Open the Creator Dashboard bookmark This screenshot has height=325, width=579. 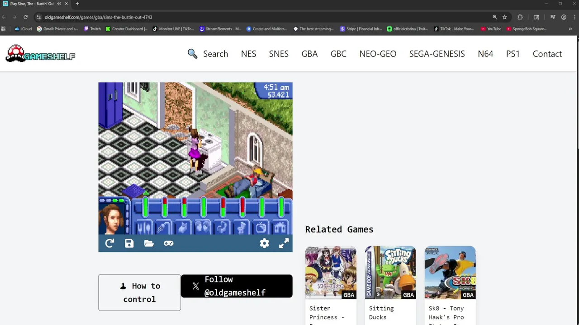click(127, 29)
